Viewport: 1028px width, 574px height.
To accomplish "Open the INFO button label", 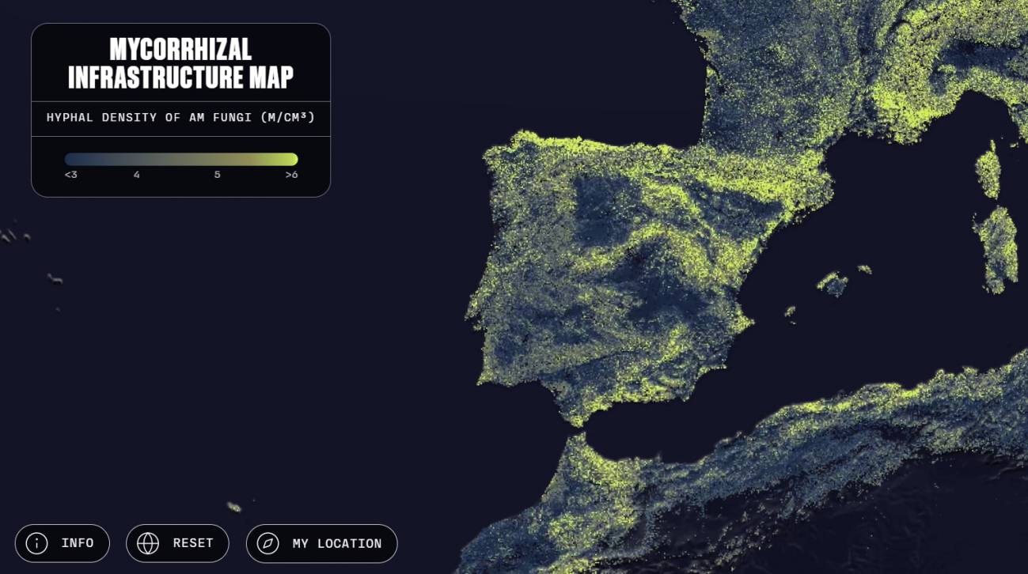I will (x=78, y=543).
